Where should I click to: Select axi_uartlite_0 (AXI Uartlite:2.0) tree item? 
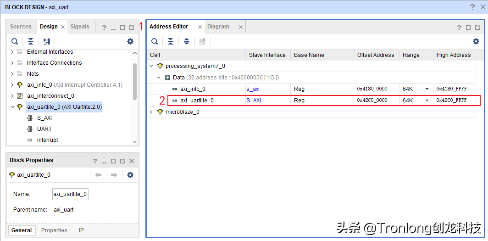(64, 107)
